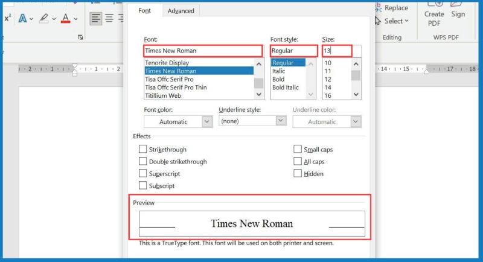483x262 pixels.
Task: Click the Create PDF button
Action: pos(433,18)
